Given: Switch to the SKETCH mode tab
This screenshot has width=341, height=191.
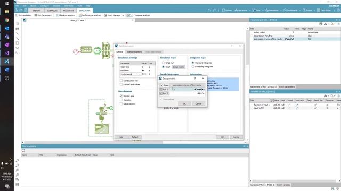Looking at the screenshot, I should point(36,11).
